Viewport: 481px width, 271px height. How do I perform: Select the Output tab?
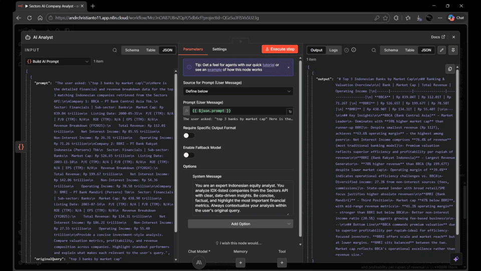(316, 50)
